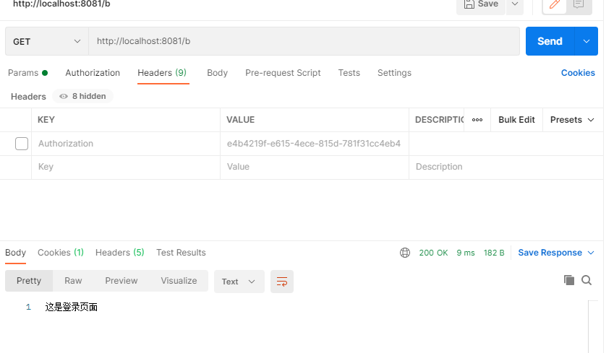Expand the Send button arrow menu
614x353 pixels.
(587, 41)
